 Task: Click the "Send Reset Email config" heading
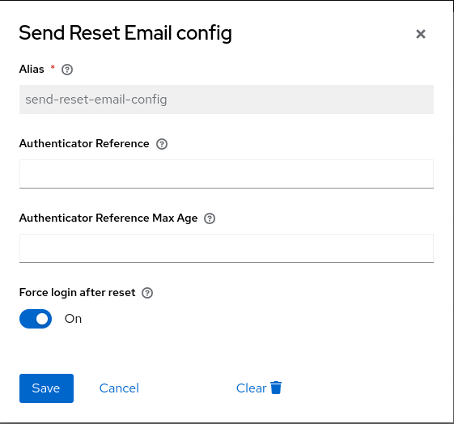coord(125,32)
